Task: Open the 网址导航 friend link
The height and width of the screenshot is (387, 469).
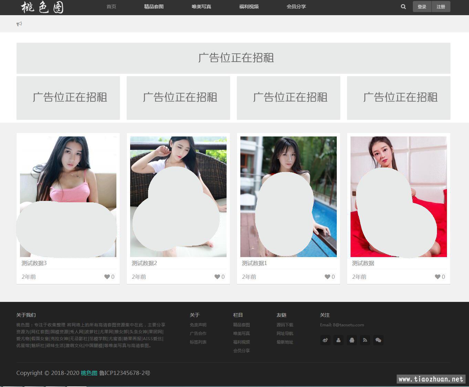Action: click(285, 334)
